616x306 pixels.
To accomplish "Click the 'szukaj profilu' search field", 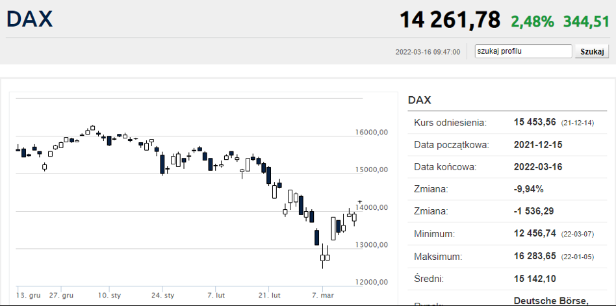I will 522,51.
